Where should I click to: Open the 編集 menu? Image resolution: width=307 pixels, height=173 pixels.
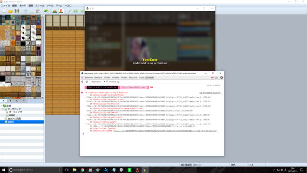pyautogui.click(x=15, y=6)
